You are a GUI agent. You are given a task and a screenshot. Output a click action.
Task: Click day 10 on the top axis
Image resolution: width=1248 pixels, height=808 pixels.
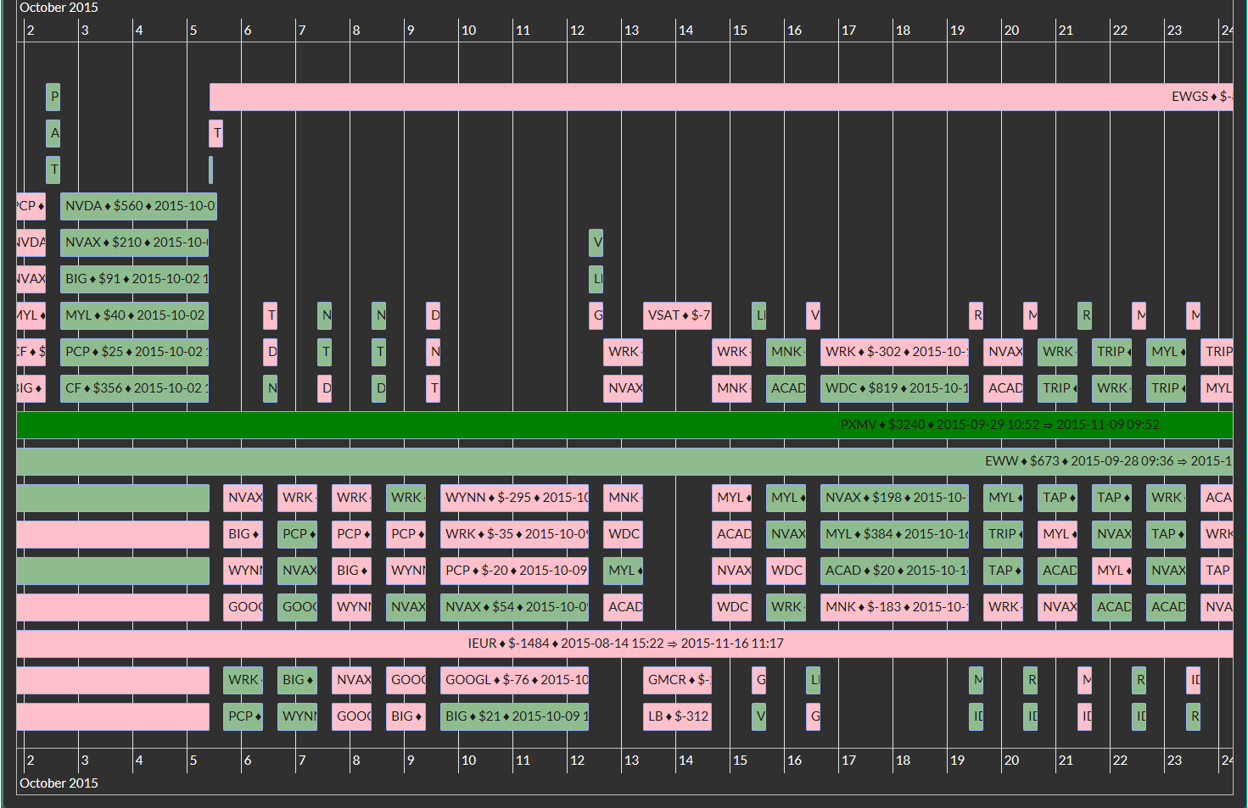(468, 31)
